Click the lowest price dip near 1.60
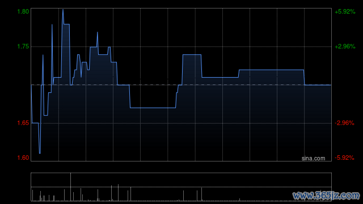 pos(40,153)
